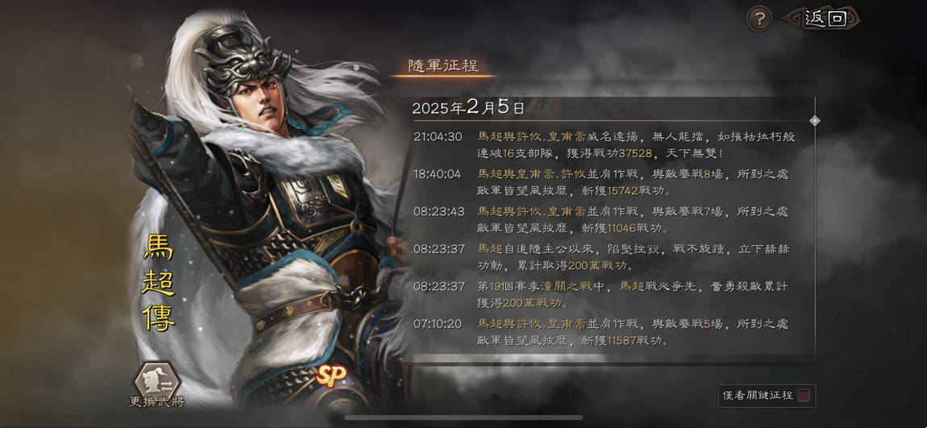Open the question mark help icon
Viewport: 927px width, 428px height.
point(759,19)
